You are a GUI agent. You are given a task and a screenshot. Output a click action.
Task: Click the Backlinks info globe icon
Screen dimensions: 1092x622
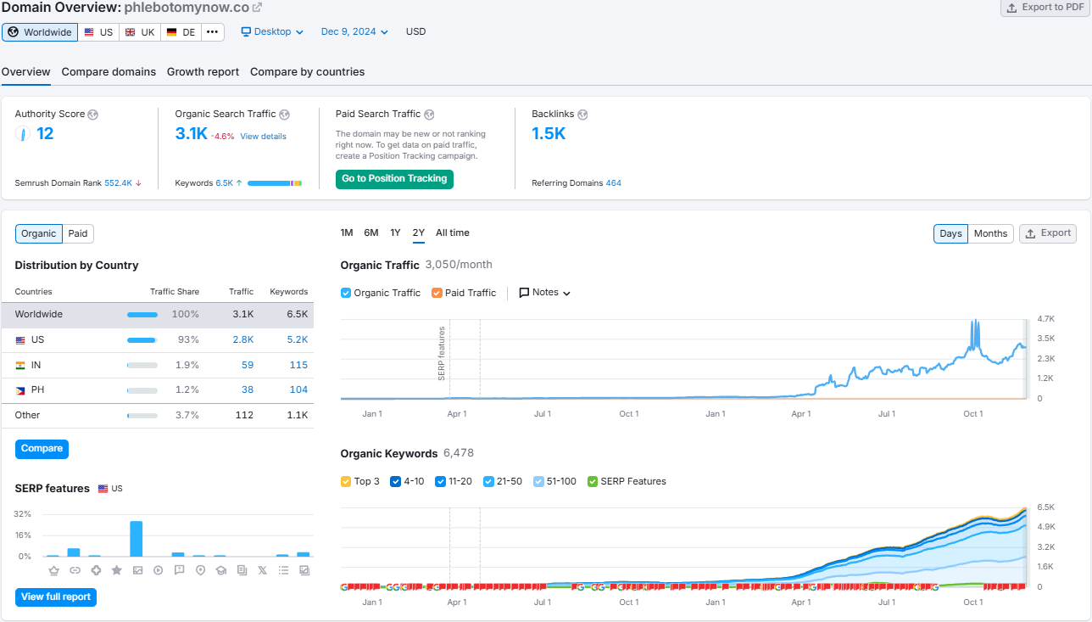[582, 115]
